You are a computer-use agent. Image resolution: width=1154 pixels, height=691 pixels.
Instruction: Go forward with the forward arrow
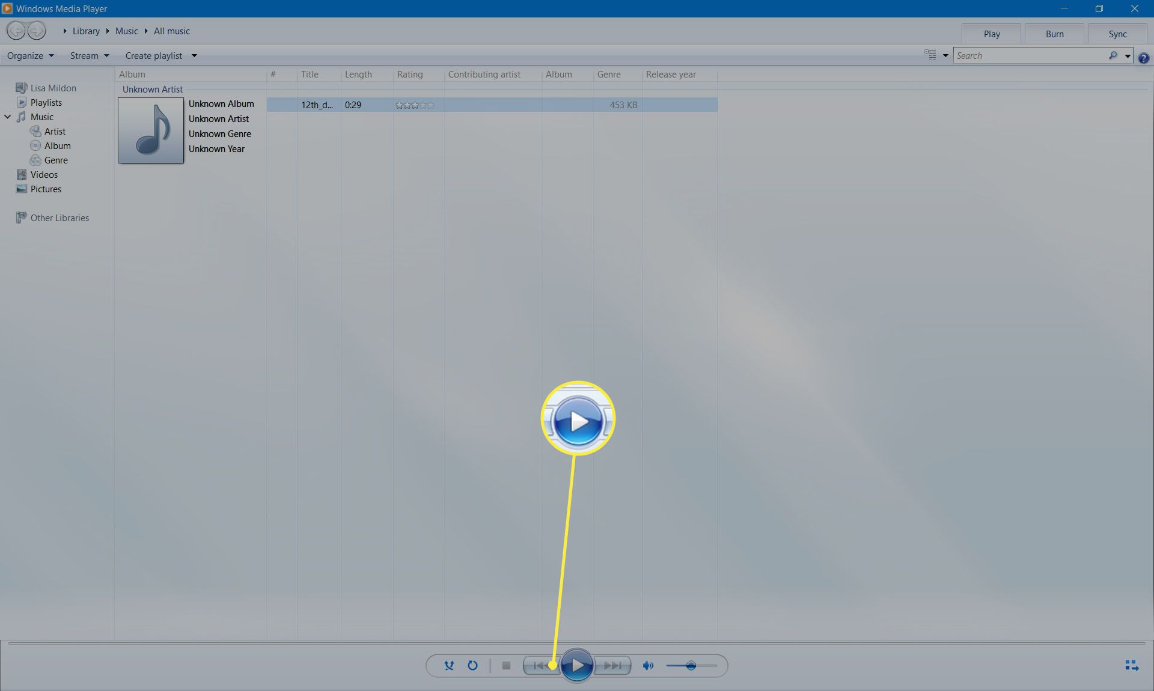37,31
